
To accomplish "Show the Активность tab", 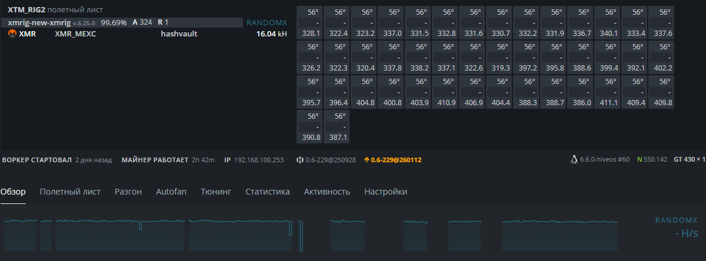I will click(327, 192).
